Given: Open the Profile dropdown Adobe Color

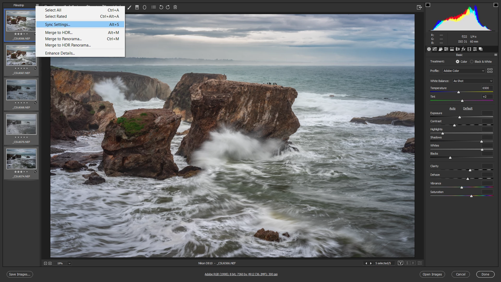Looking at the screenshot, I should (464, 71).
